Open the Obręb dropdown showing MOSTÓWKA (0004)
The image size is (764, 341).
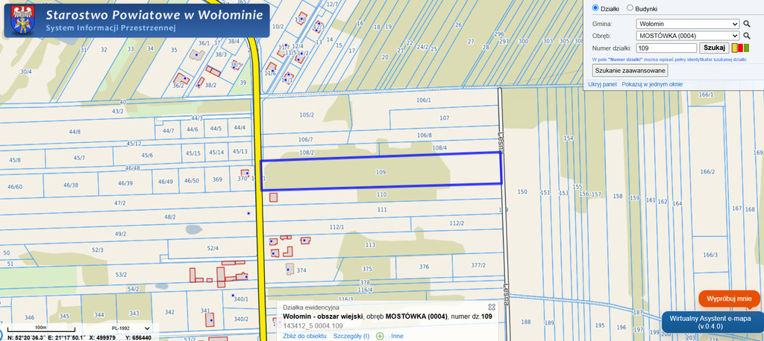(687, 36)
